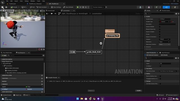Image resolution: width=180 pixels, height=101 pixels.
Task: Click the Stop simulation button
Action: click(83, 7)
